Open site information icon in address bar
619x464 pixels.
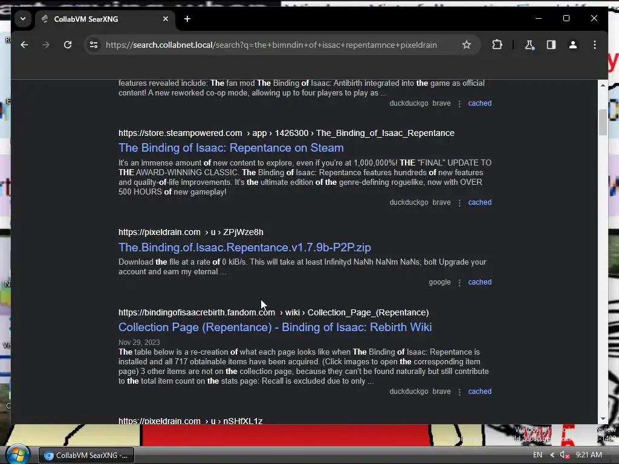[x=94, y=45]
